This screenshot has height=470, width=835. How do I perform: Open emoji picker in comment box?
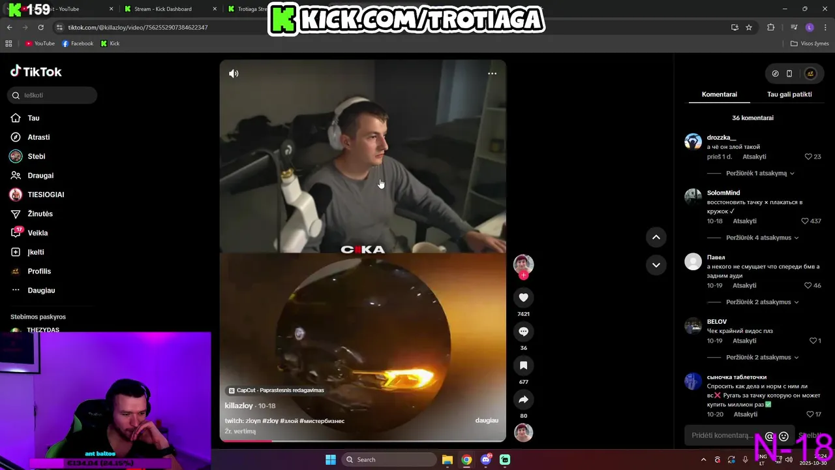point(783,436)
